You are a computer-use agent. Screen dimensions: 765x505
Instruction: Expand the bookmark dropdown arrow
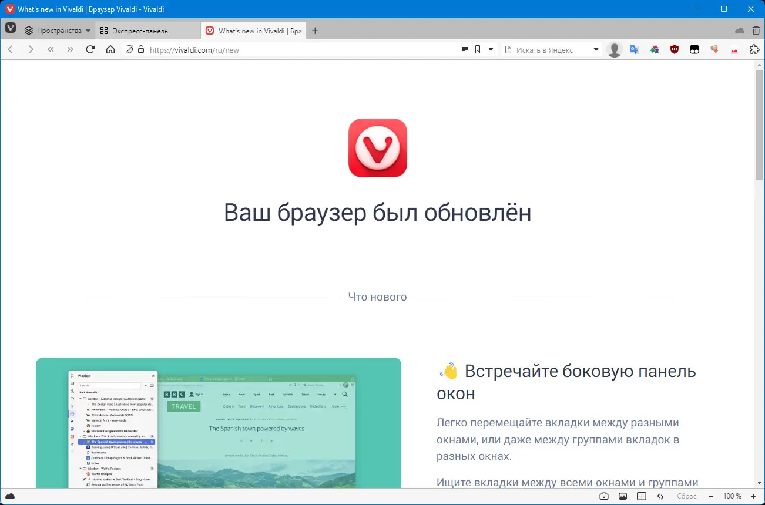(x=491, y=50)
